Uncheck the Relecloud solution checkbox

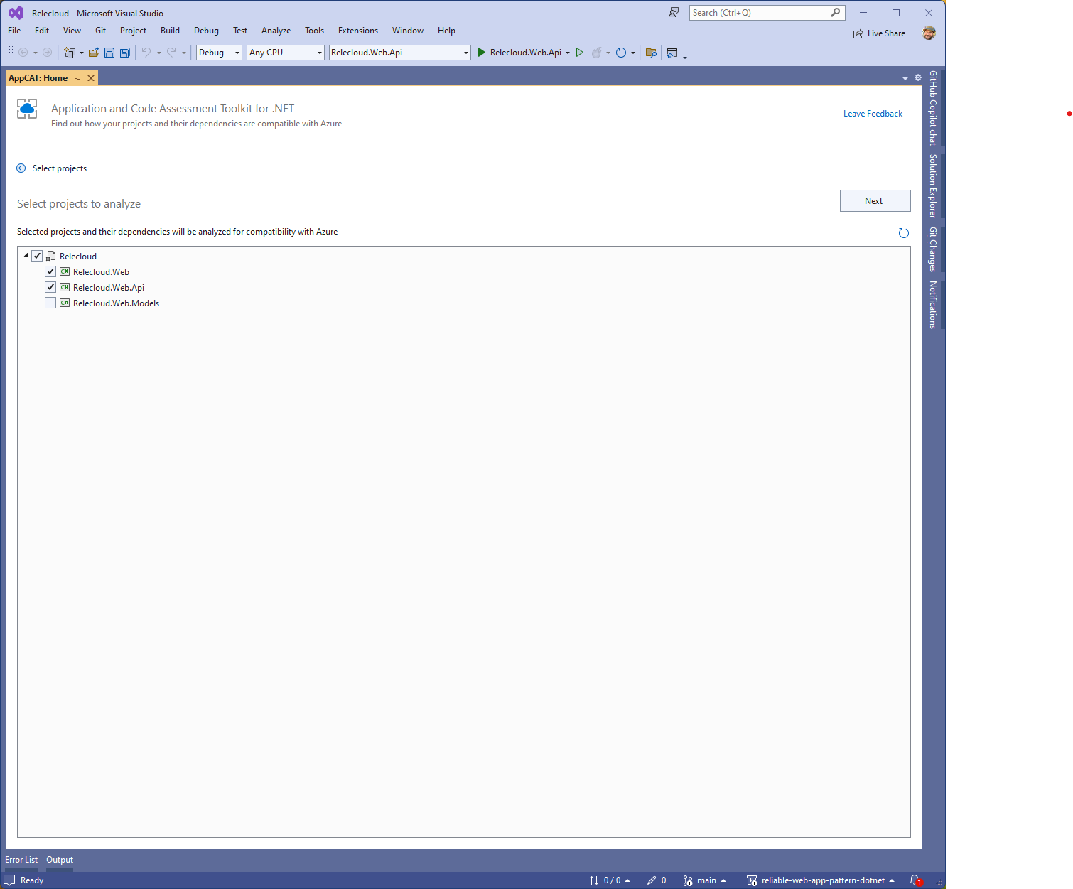tap(37, 255)
